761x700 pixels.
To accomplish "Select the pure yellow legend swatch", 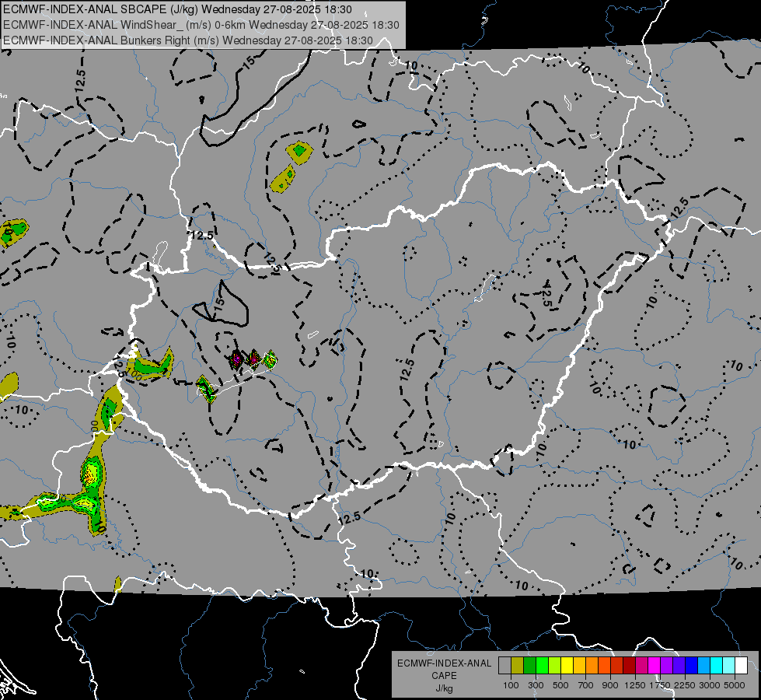I will (567, 666).
